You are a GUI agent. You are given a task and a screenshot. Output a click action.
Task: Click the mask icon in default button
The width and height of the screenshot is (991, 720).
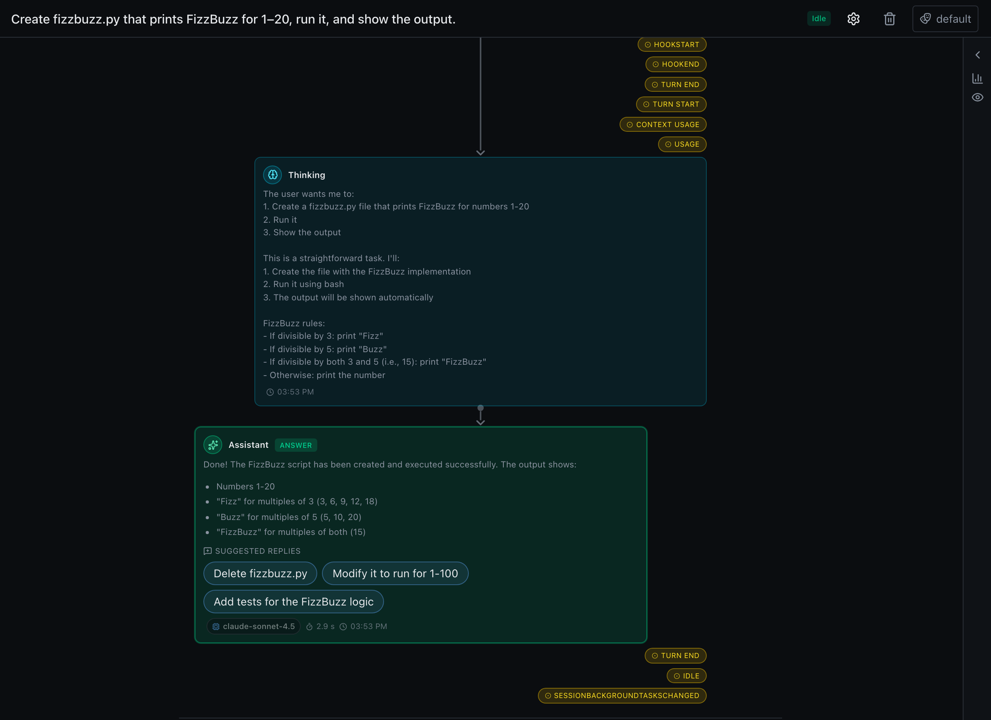tap(925, 19)
